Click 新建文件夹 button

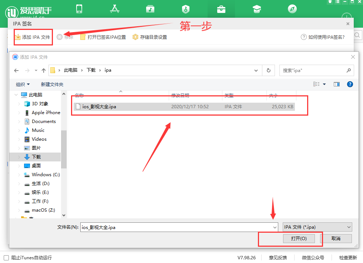pyautogui.click(x=52, y=85)
